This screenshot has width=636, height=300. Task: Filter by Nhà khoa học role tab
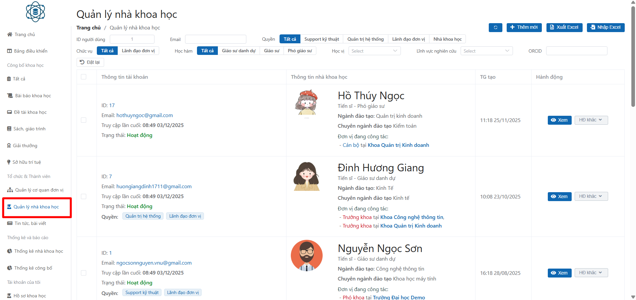pos(447,39)
